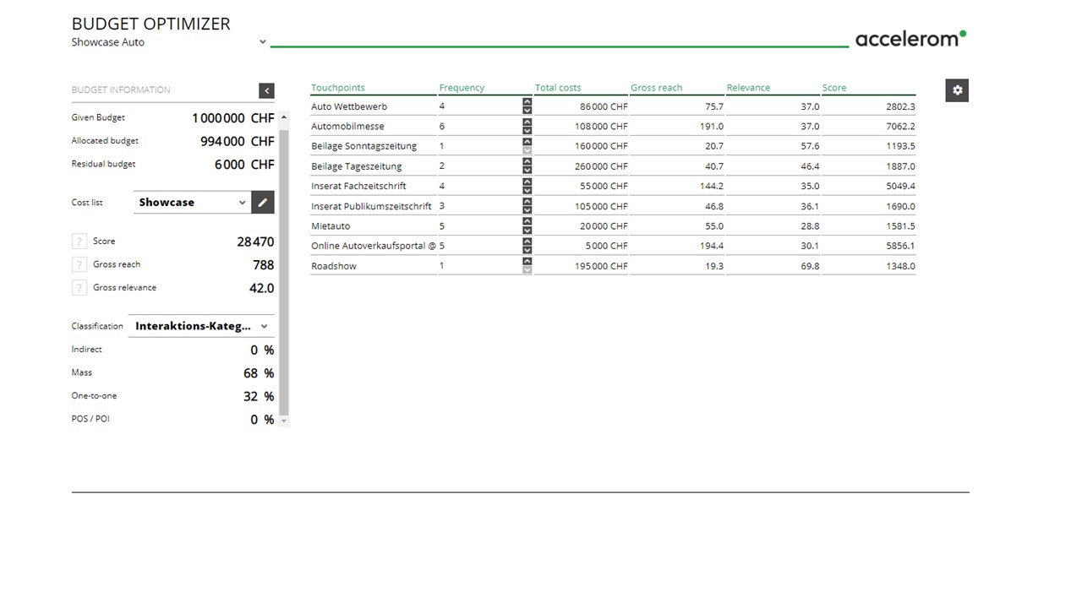1082x608 pixels.
Task: Click the help icon next to Score
Action: (x=79, y=242)
